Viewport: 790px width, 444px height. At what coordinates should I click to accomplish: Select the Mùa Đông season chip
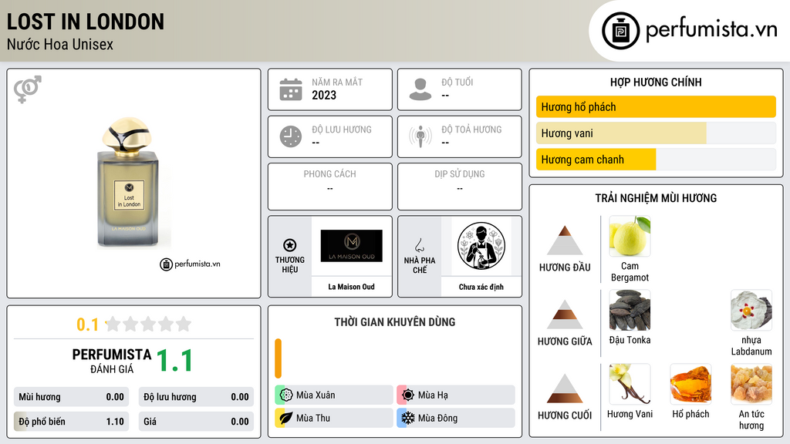point(456,418)
